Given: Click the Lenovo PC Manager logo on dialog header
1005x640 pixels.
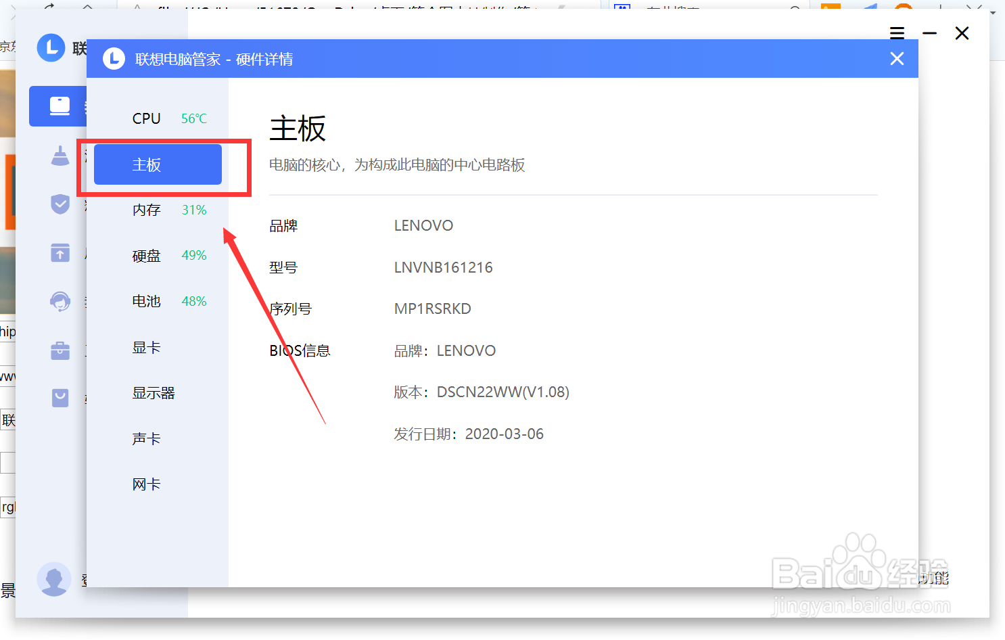Looking at the screenshot, I should tap(114, 59).
